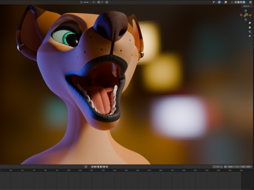
Task: Click the Start frame field
Action: click(x=233, y=167)
